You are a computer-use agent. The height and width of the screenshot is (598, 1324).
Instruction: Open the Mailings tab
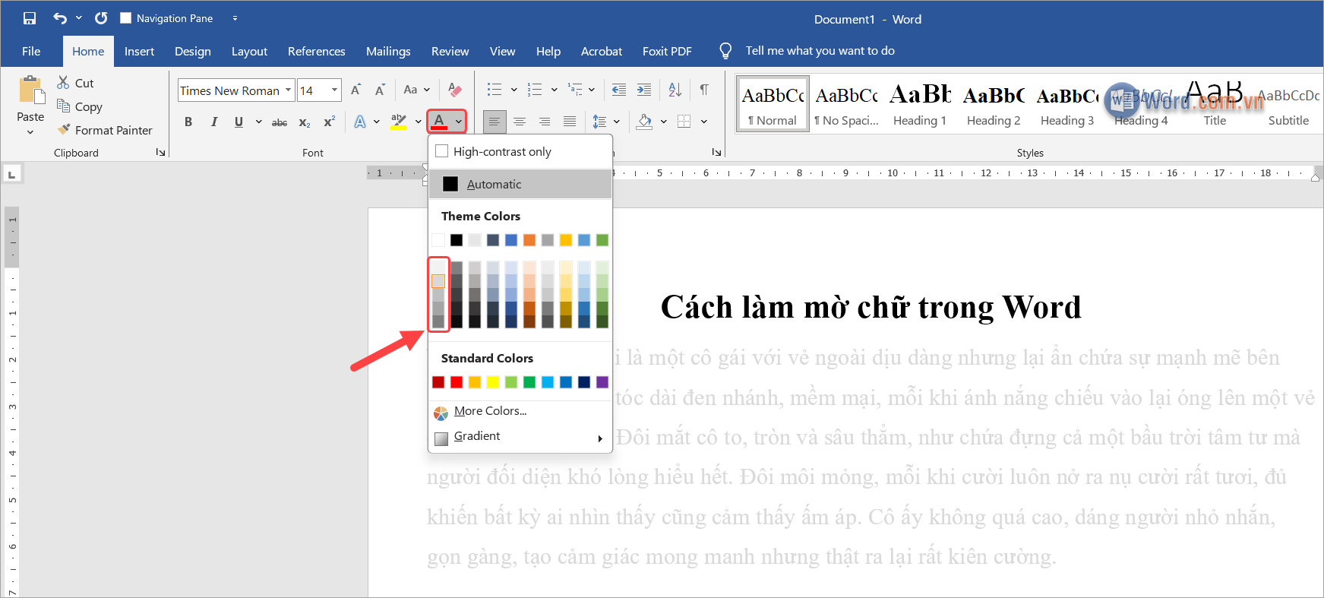coord(388,51)
